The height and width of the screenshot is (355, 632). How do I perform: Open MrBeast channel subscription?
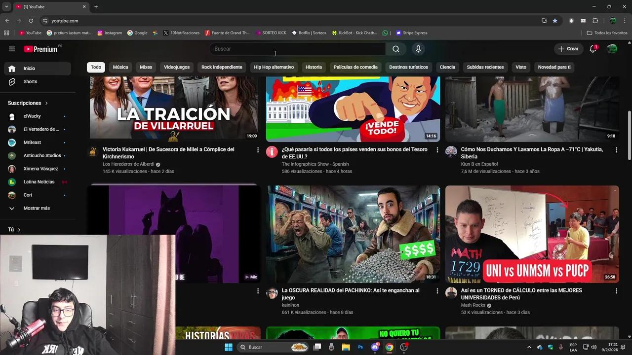click(x=38, y=142)
